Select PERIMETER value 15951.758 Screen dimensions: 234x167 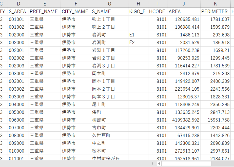coord(215,120)
